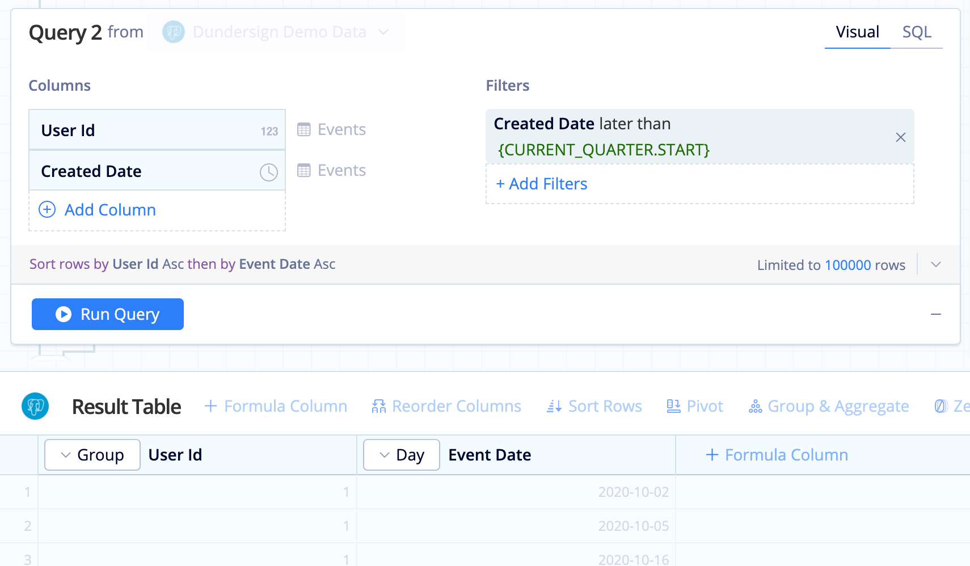
Task: Click the User Id column header
Action: (x=175, y=455)
